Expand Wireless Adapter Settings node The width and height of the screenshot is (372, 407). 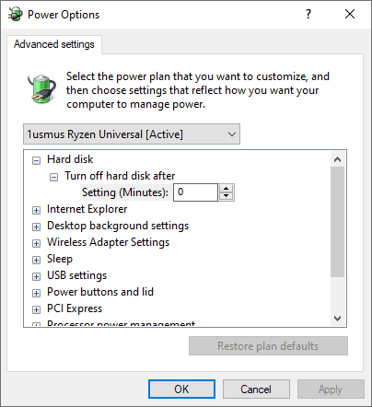point(36,243)
